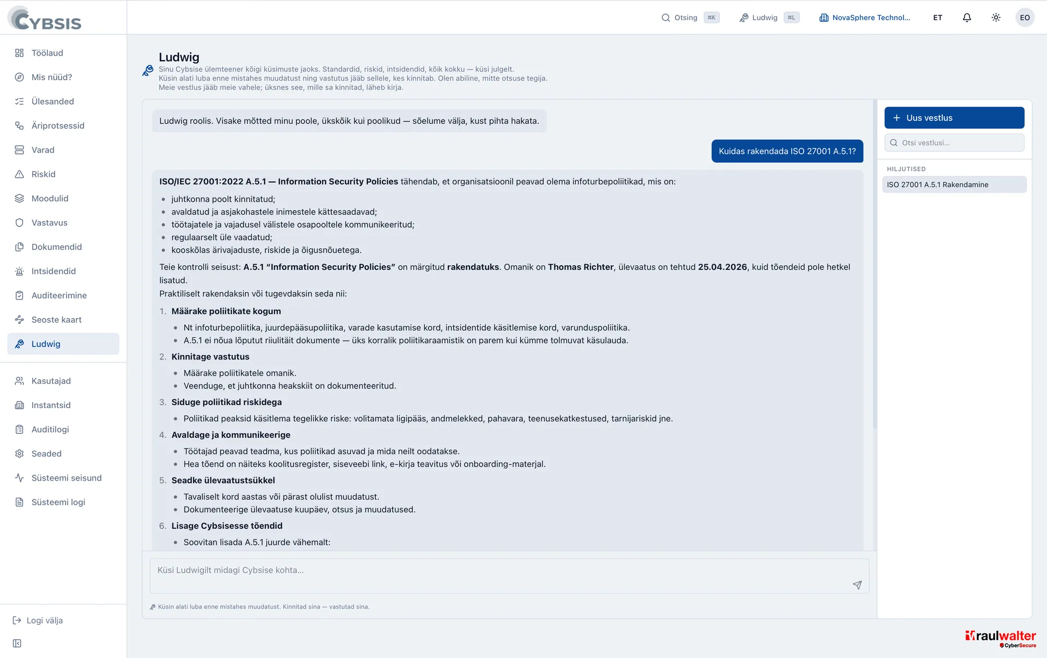Open Otsing search in top bar
Viewport: 1047px width, 658px height.
click(x=690, y=17)
